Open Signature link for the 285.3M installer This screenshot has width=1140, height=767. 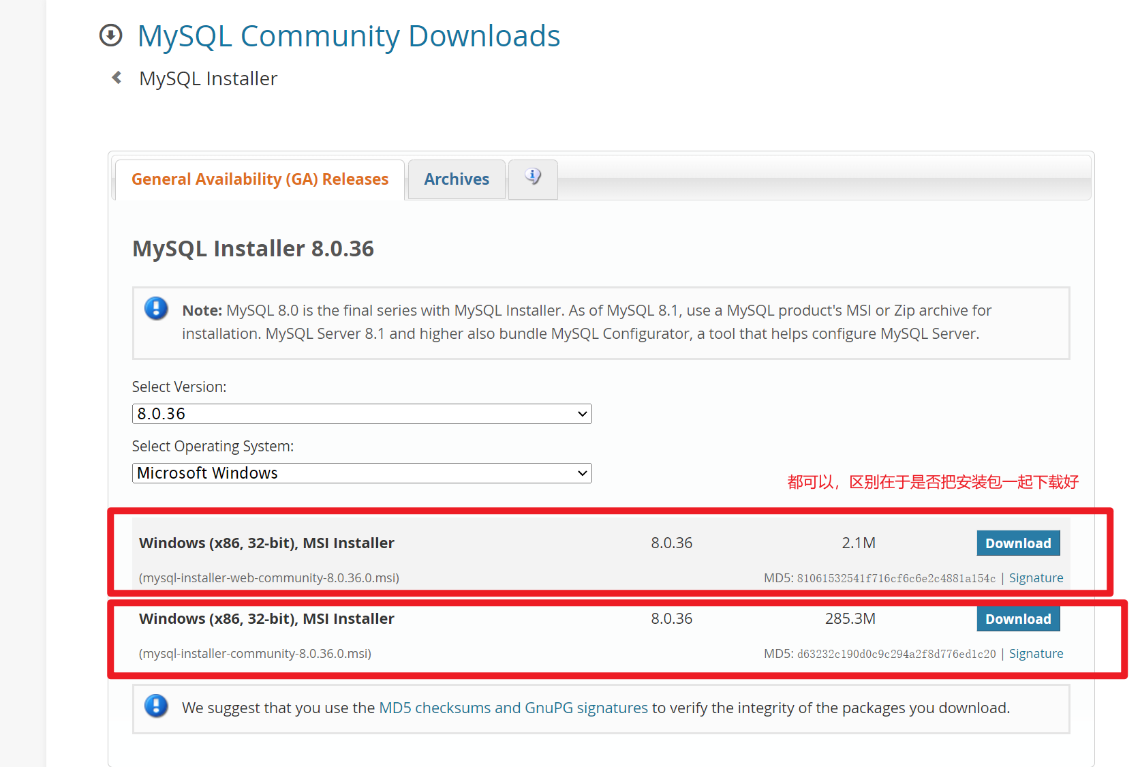point(1036,654)
